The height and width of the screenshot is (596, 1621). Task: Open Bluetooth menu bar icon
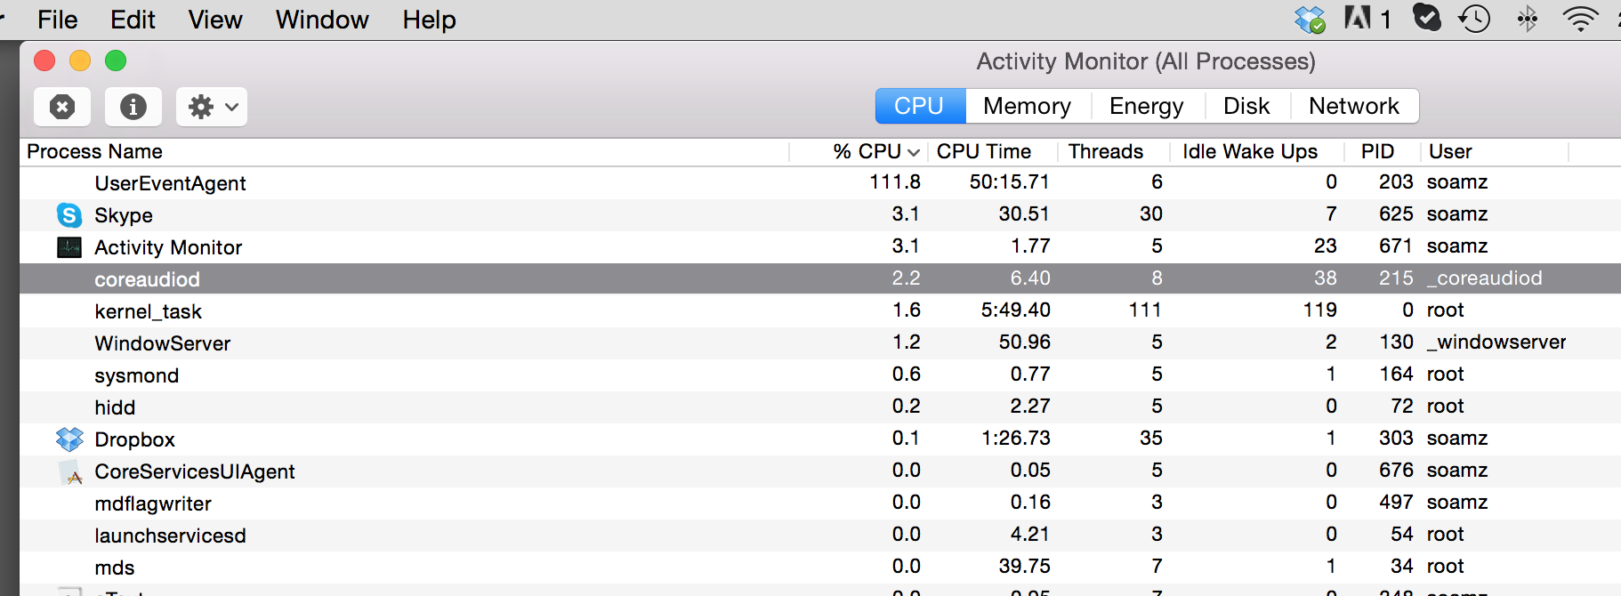pos(1528,19)
